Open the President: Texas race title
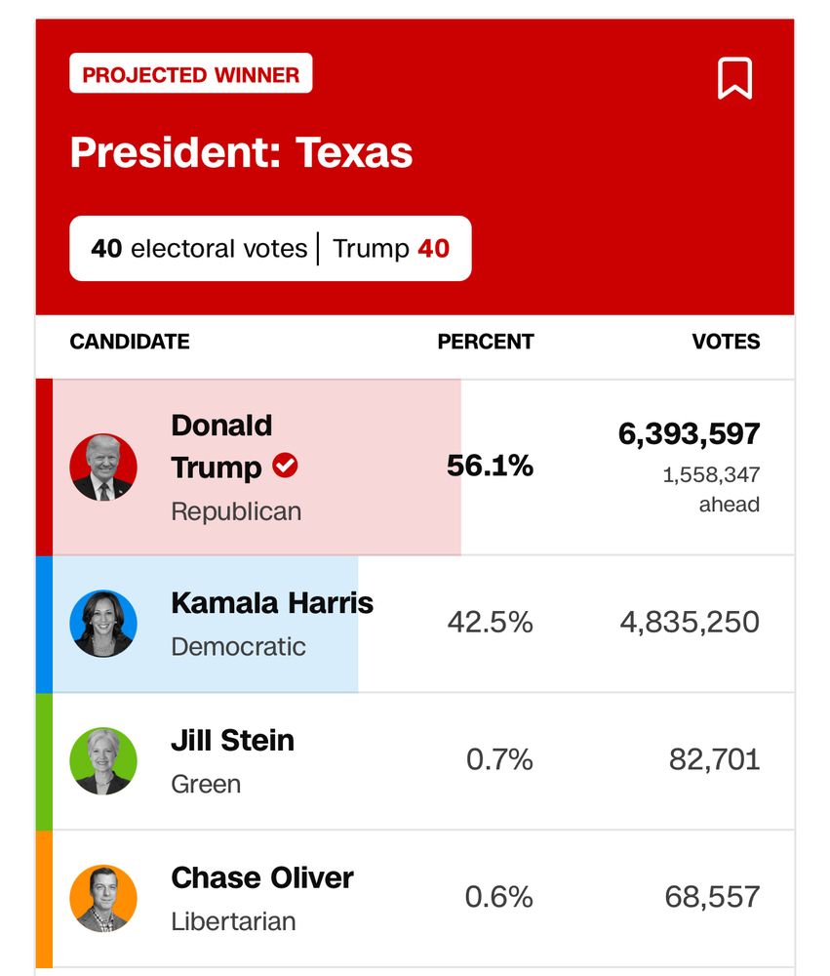Image resolution: width=830 pixels, height=976 pixels. pos(241,153)
